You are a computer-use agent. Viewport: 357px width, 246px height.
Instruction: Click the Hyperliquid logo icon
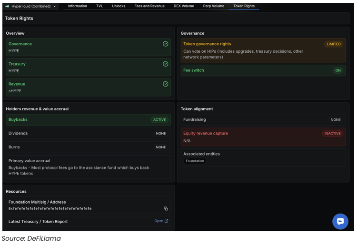(x=7, y=6)
